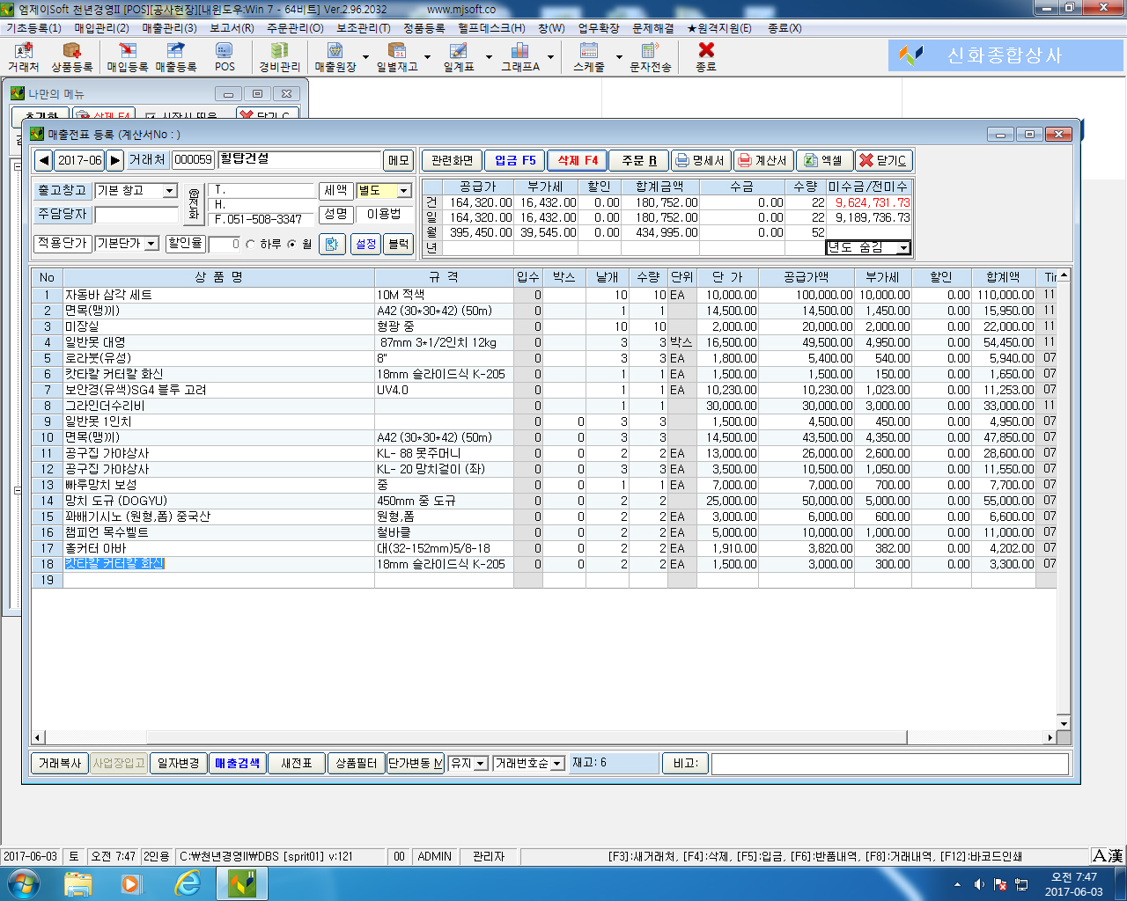Select the 하루 radio button
The image size is (1127, 901).
[251, 245]
